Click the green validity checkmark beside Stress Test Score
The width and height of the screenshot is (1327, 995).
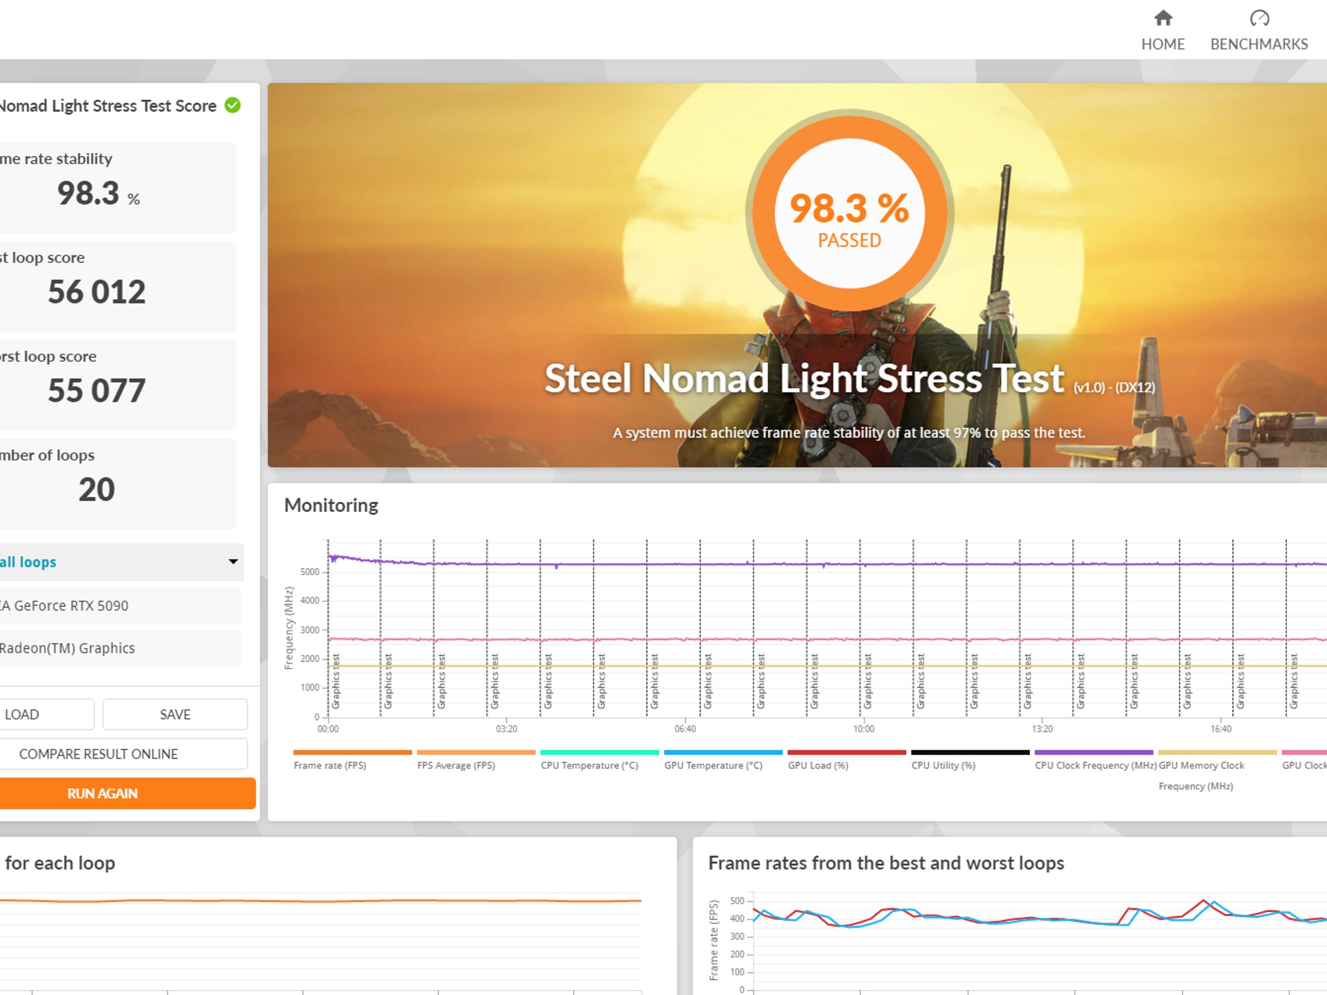[233, 105]
